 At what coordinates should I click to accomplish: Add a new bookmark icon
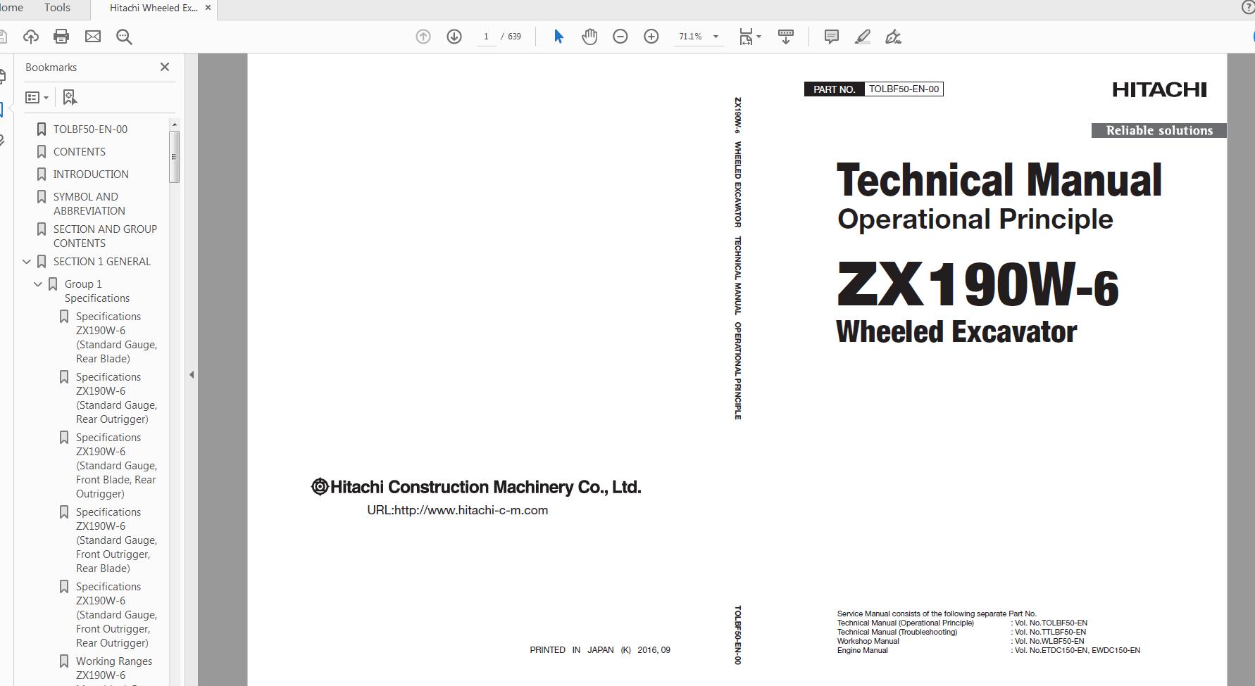[x=69, y=97]
